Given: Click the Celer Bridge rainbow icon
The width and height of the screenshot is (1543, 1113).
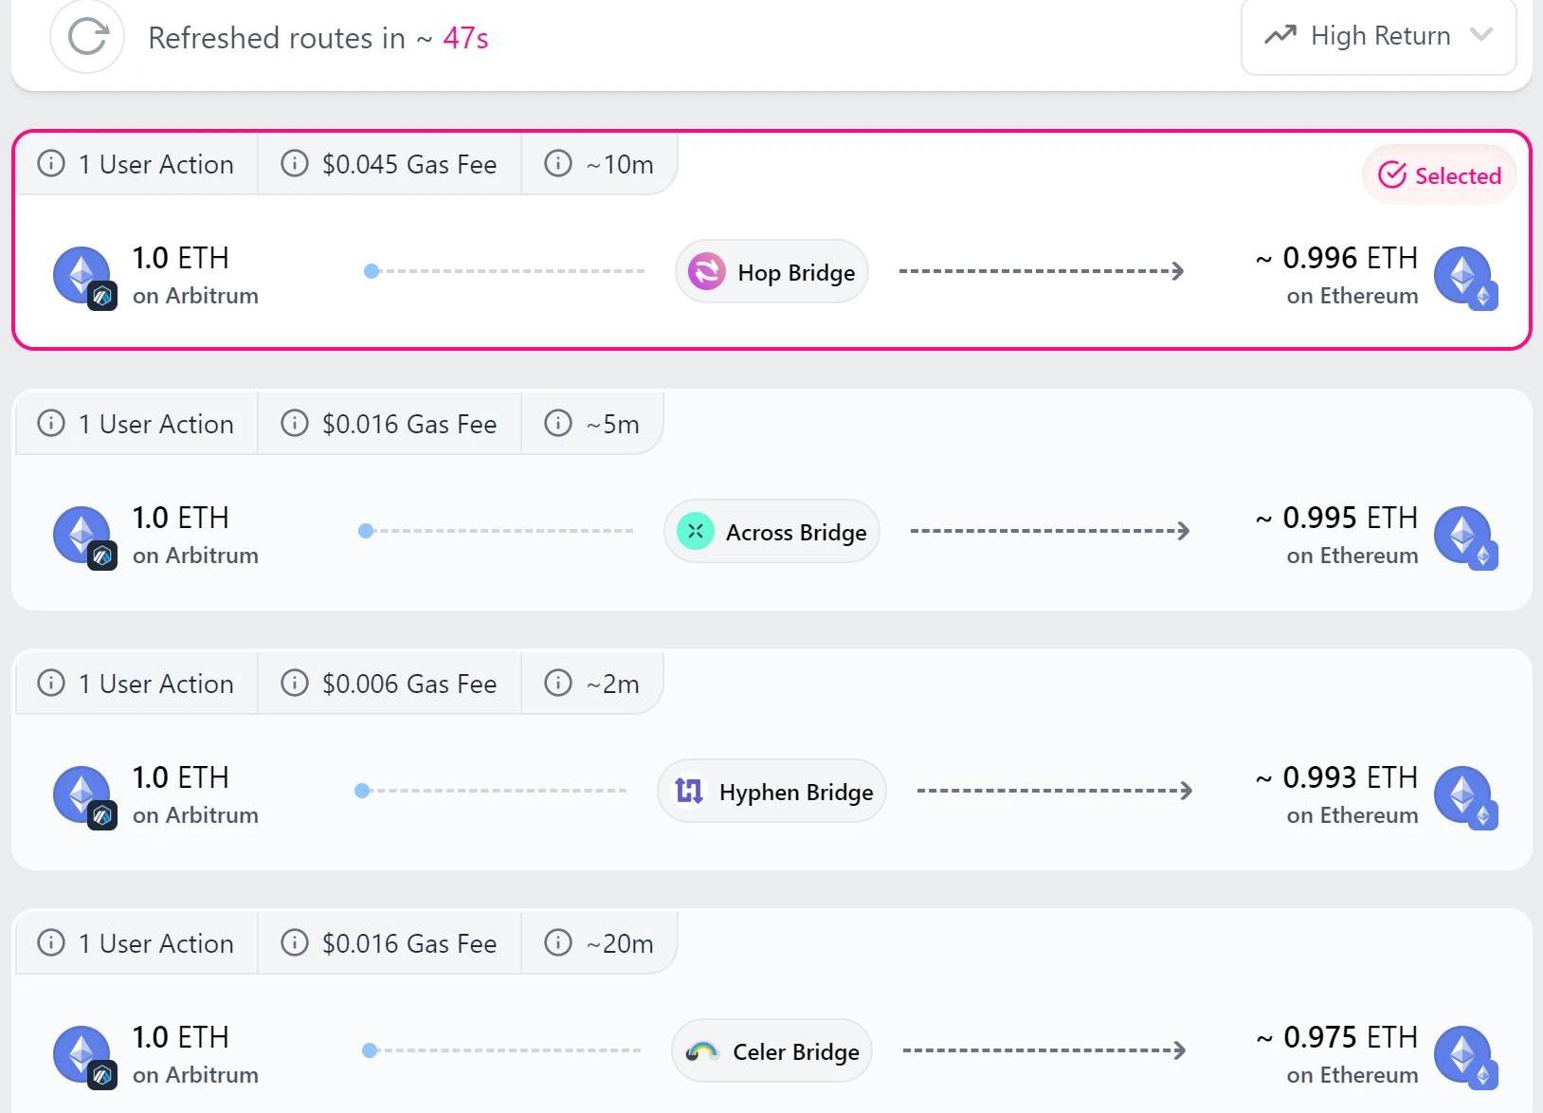Looking at the screenshot, I should (702, 1051).
